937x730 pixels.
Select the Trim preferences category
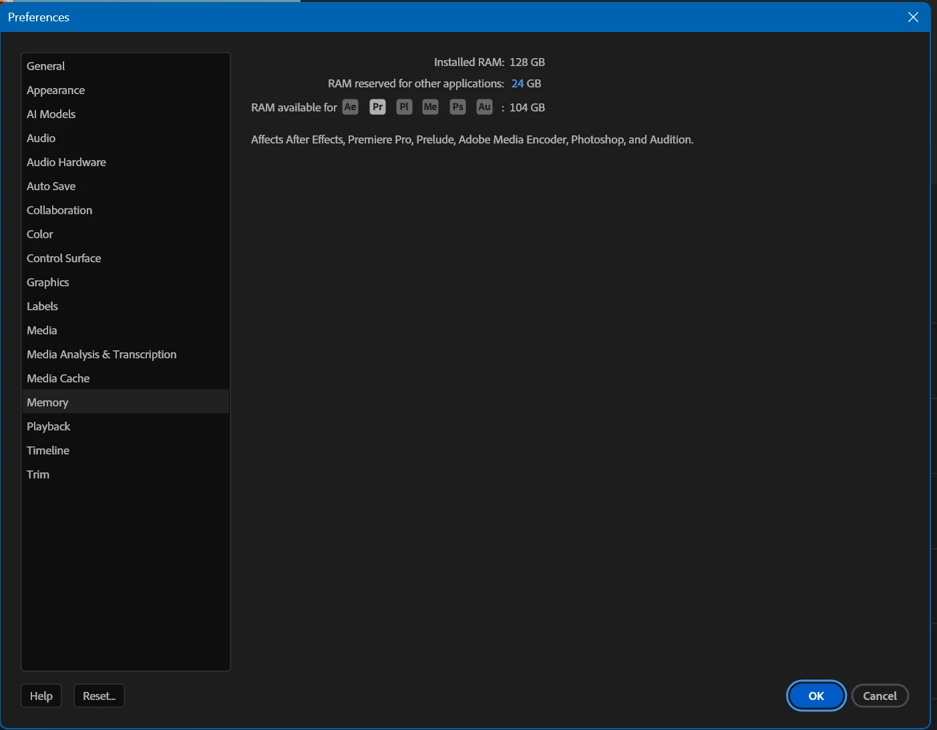coord(126,474)
